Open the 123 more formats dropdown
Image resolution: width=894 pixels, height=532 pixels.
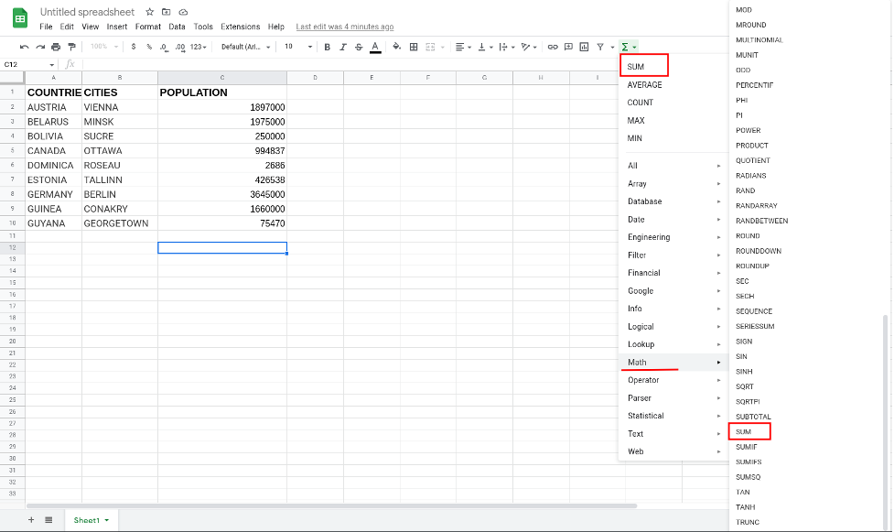pyautogui.click(x=198, y=47)
